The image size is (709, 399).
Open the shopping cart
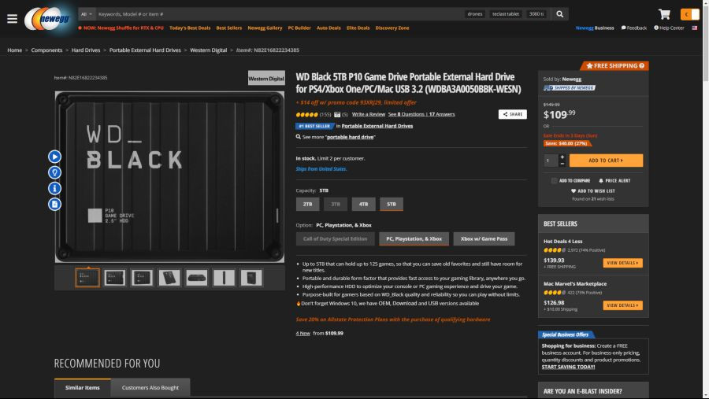664,14
